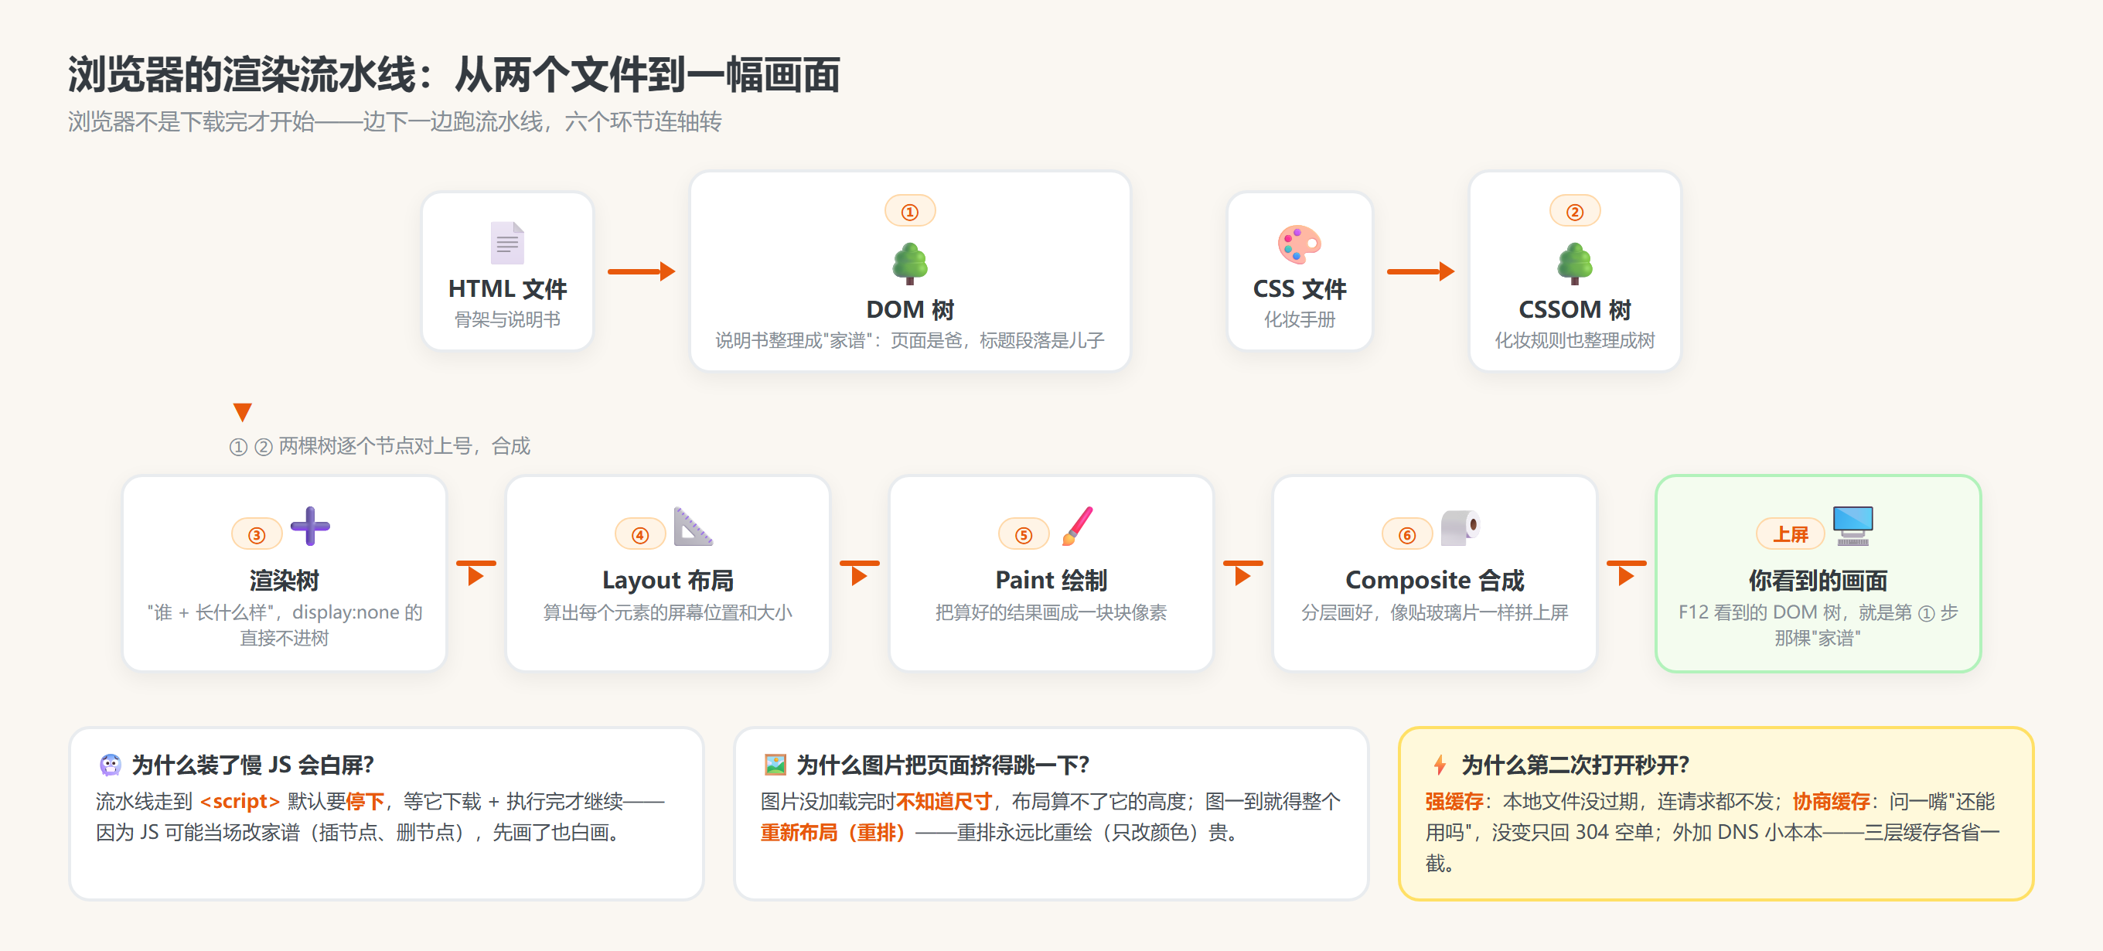Click the Paint 绘制 card title
2103x951 pixels.
1051,581
